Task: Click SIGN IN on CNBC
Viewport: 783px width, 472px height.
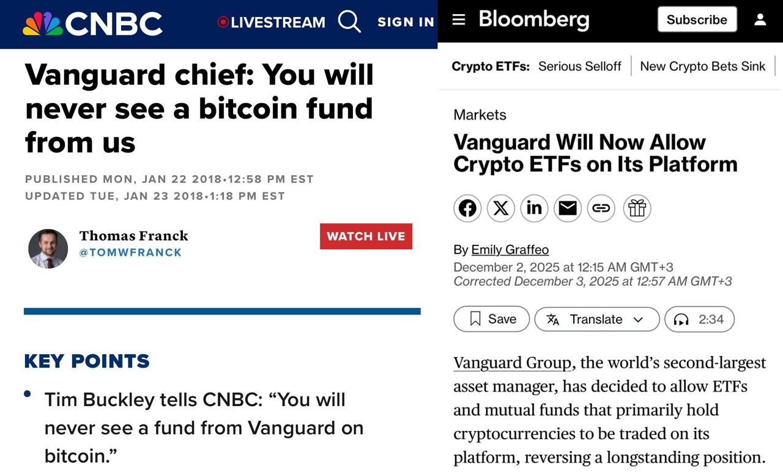Action: (x=406, y=23)
